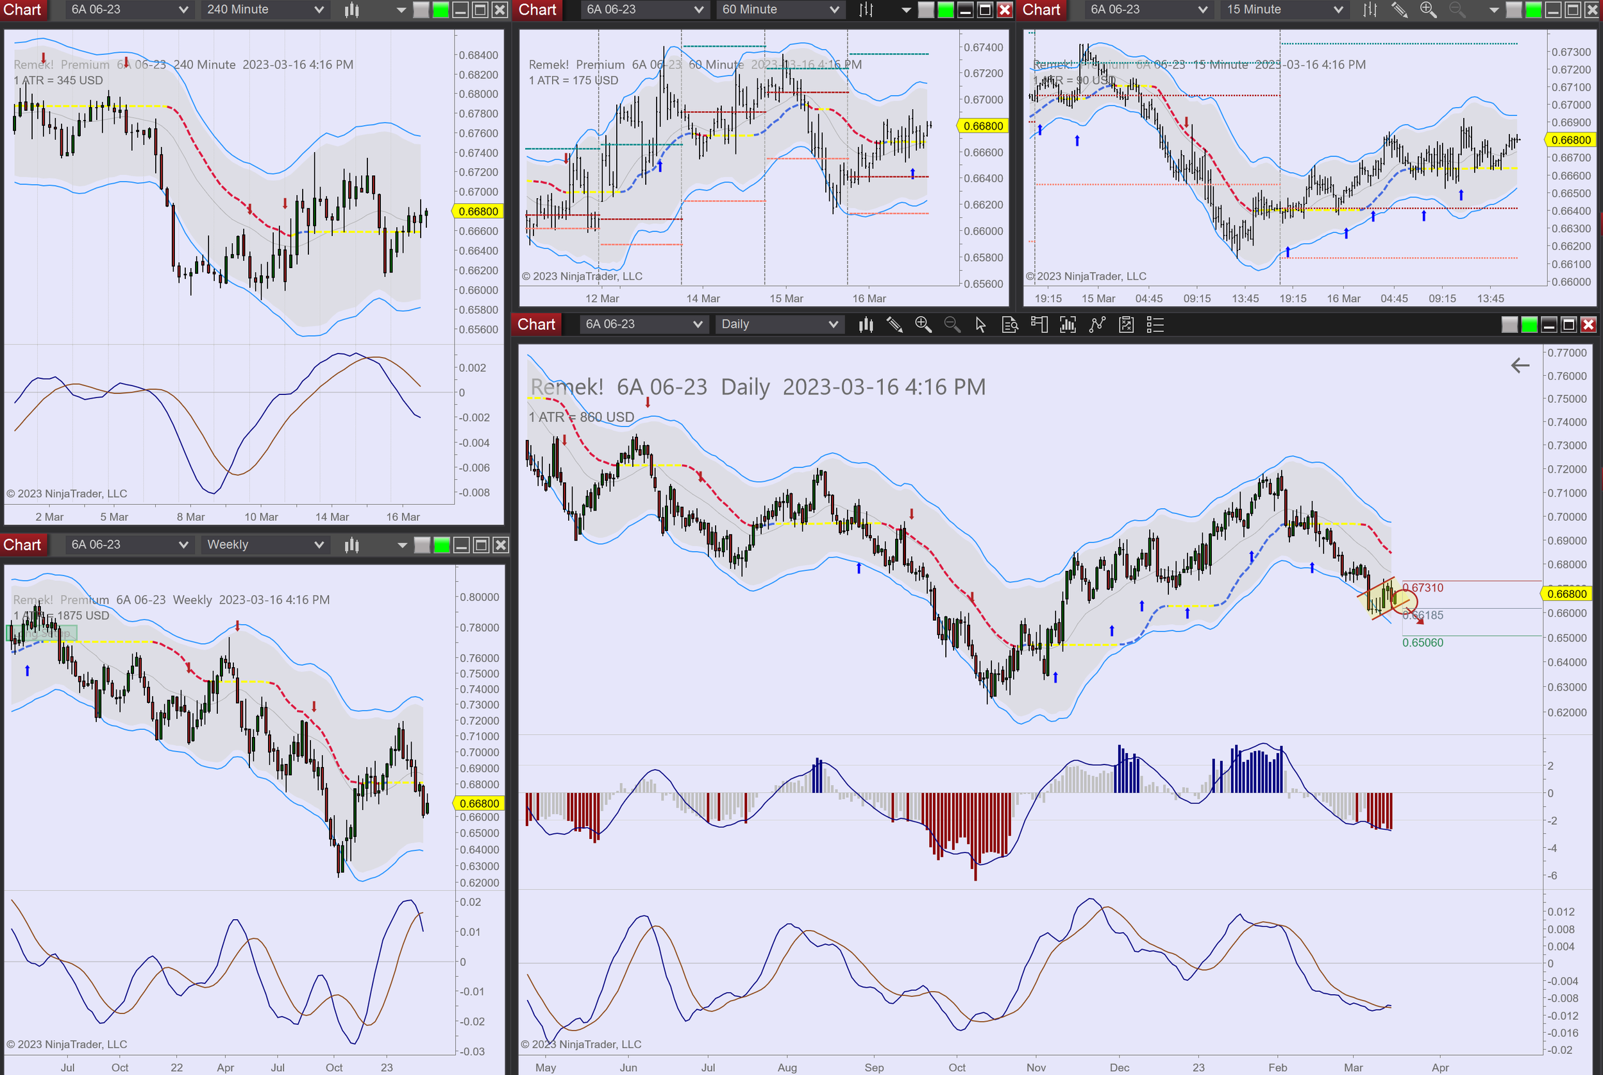Open Data Box icon in Daily chart toolbar

1009,325
